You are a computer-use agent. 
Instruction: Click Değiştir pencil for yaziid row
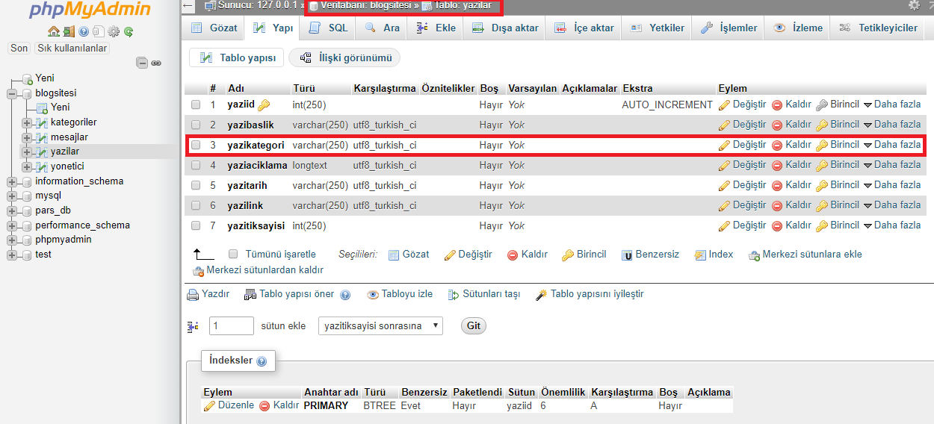tap(742, 105)
